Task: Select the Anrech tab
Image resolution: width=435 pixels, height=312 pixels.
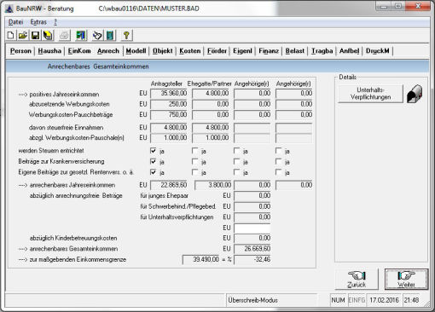Action: click(x=108, y=51)
